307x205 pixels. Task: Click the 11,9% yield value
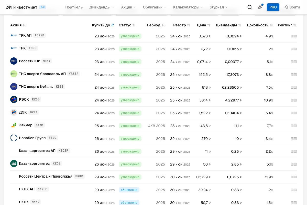coord(269,177)
